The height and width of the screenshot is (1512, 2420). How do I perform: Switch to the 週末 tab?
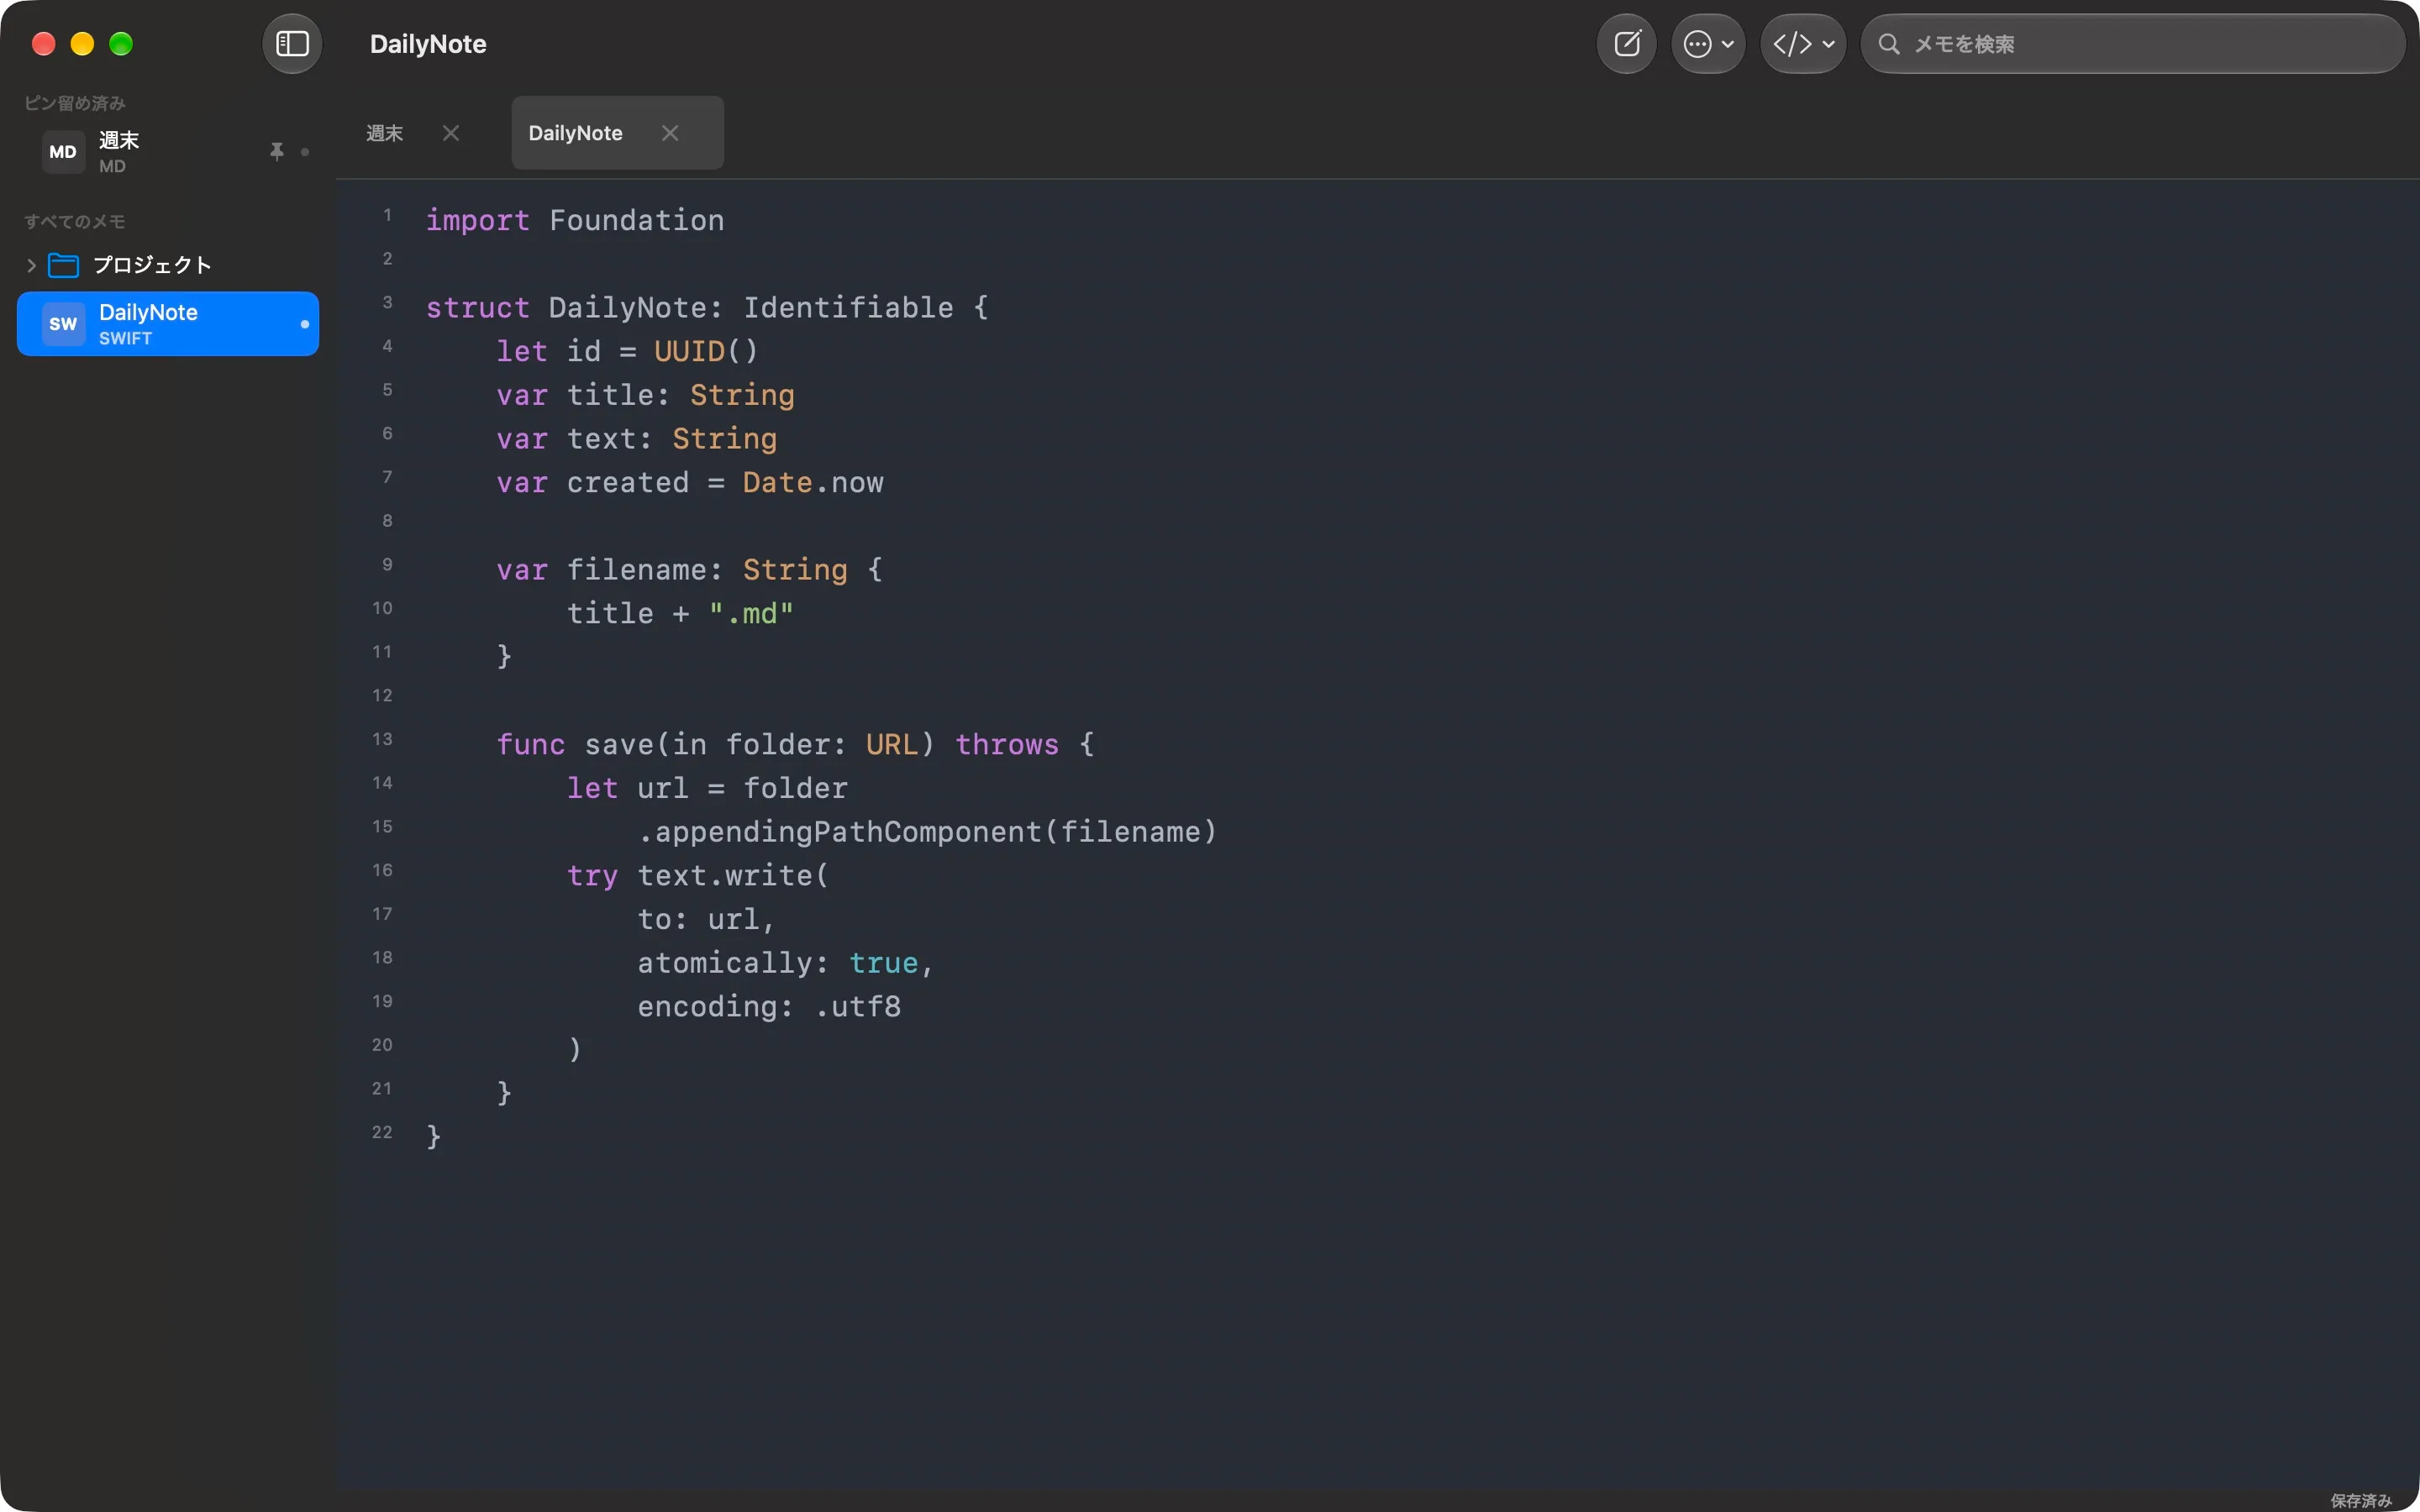tap(385, 133)
